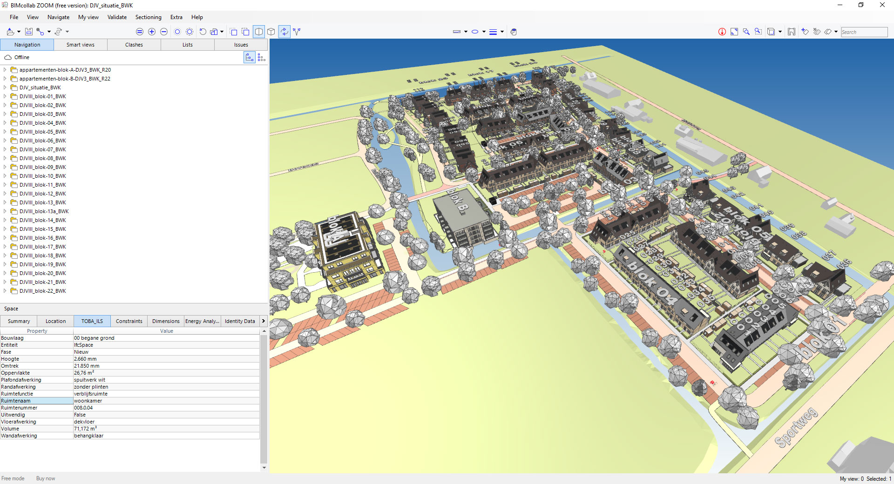Screen dimensions: 894x484
Task: Click the section box icon
Action: (x=771, y=32)
